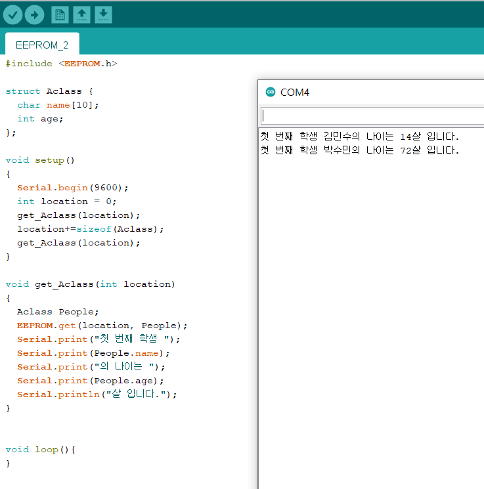Click the 'Aclass People;' line
This screenshot has width=484, height=489.
[x=58, y=312]
